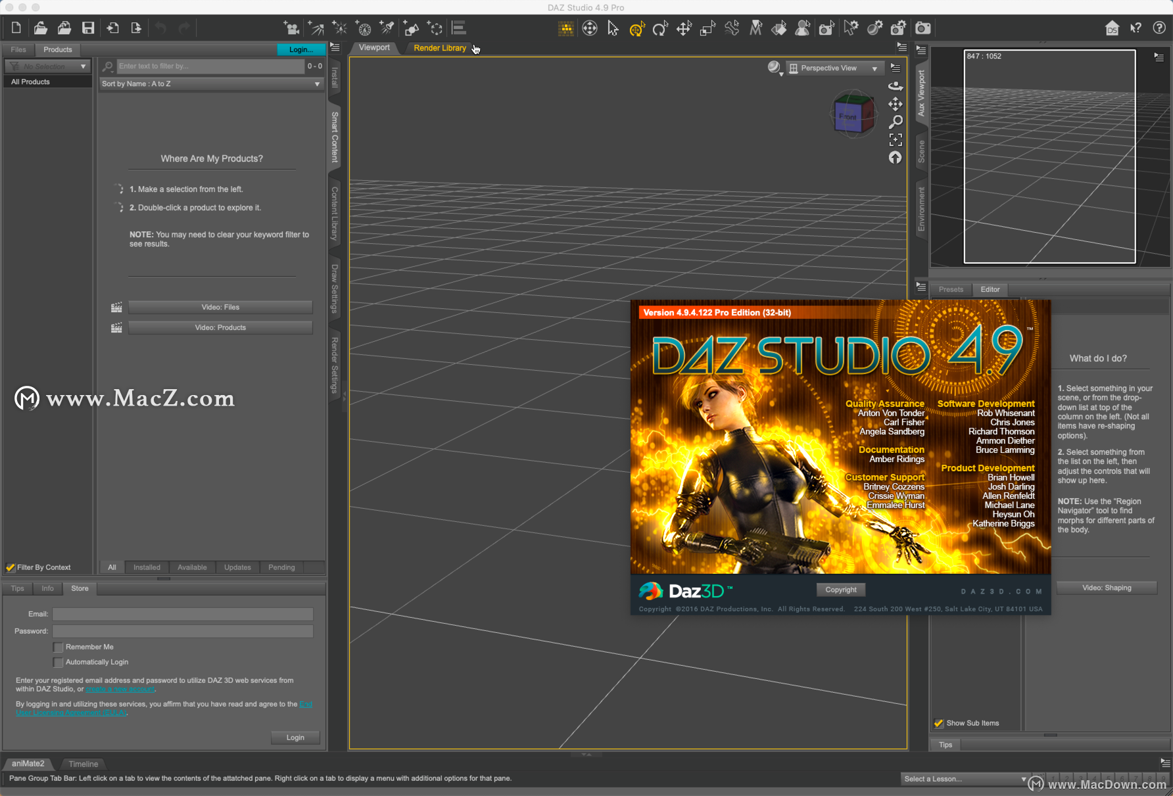
Task: Open the viewport draw style sphere
Action: pos(775,67)
